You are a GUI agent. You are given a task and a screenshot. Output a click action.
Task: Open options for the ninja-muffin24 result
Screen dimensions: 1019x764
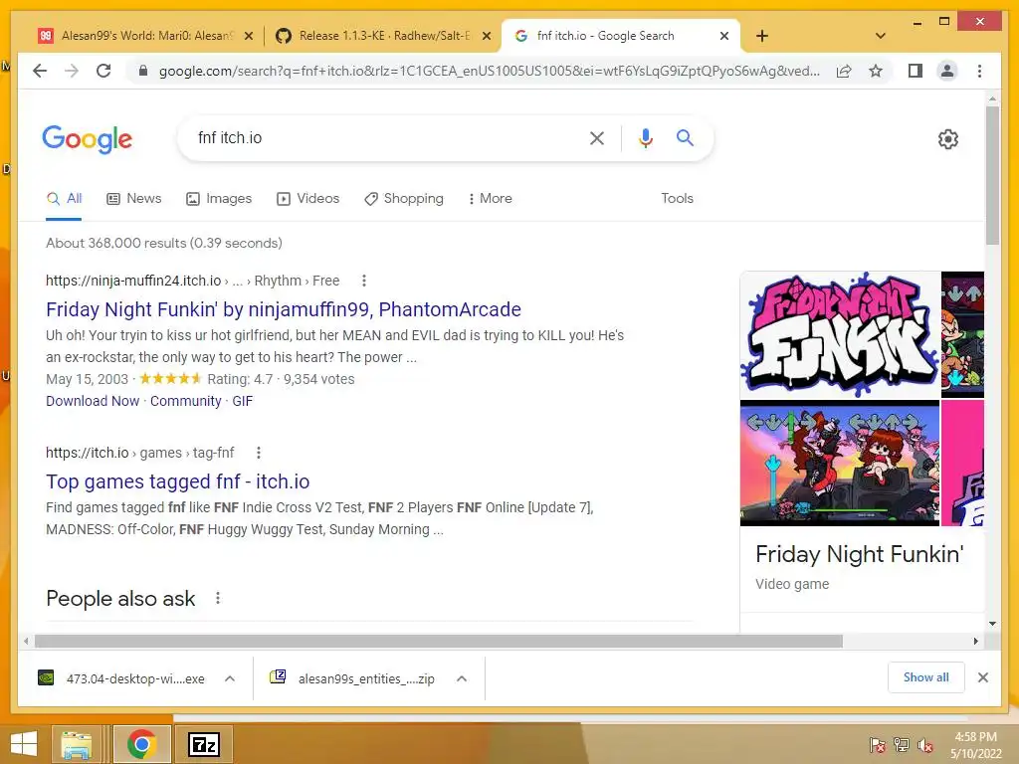point(364,281)
